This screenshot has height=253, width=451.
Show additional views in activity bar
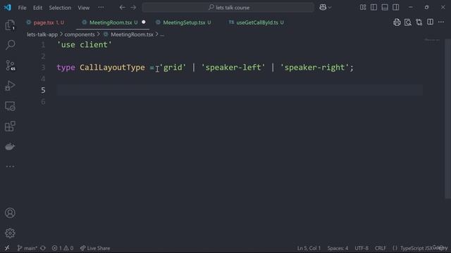pyautogui.click(x=10, y=167)
